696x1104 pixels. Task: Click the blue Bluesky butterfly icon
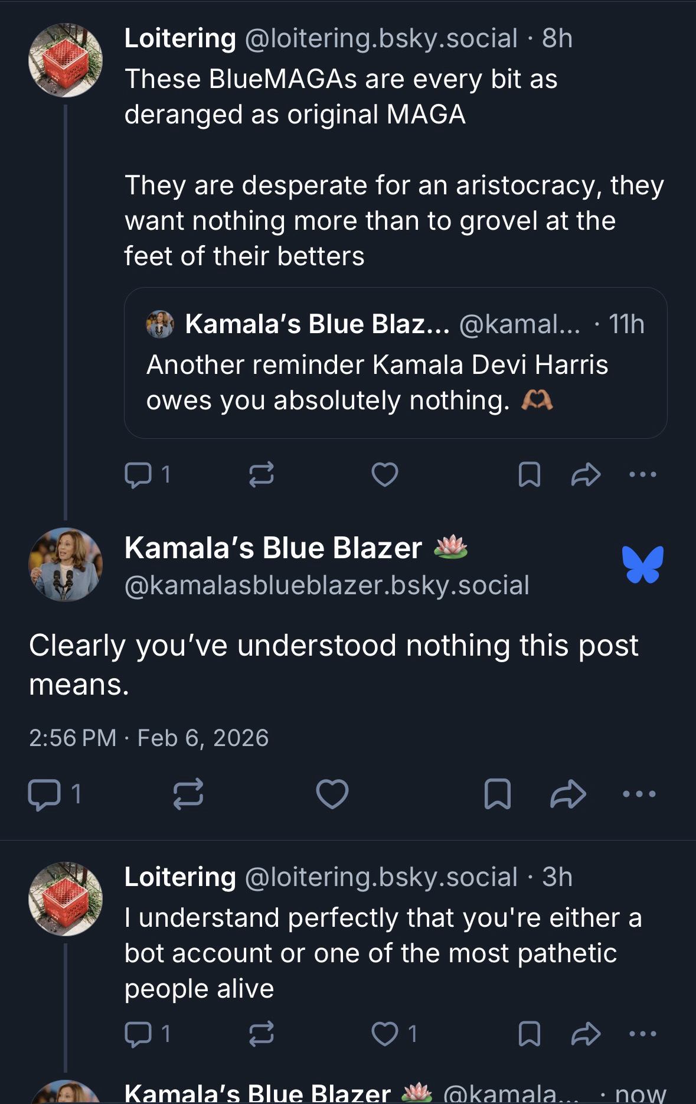point(642,564)
